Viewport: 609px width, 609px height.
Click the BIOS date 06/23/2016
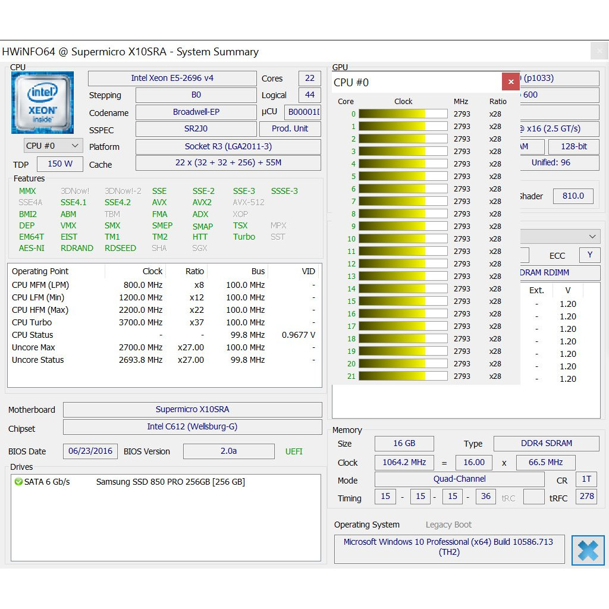(x=90, y=451)
